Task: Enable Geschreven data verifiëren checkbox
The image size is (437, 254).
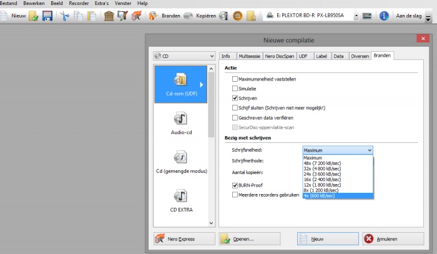Action: pos(235,118)
